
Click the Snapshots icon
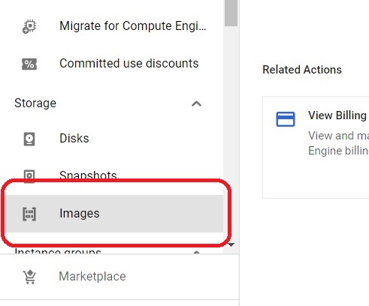[x=29, y=176]
